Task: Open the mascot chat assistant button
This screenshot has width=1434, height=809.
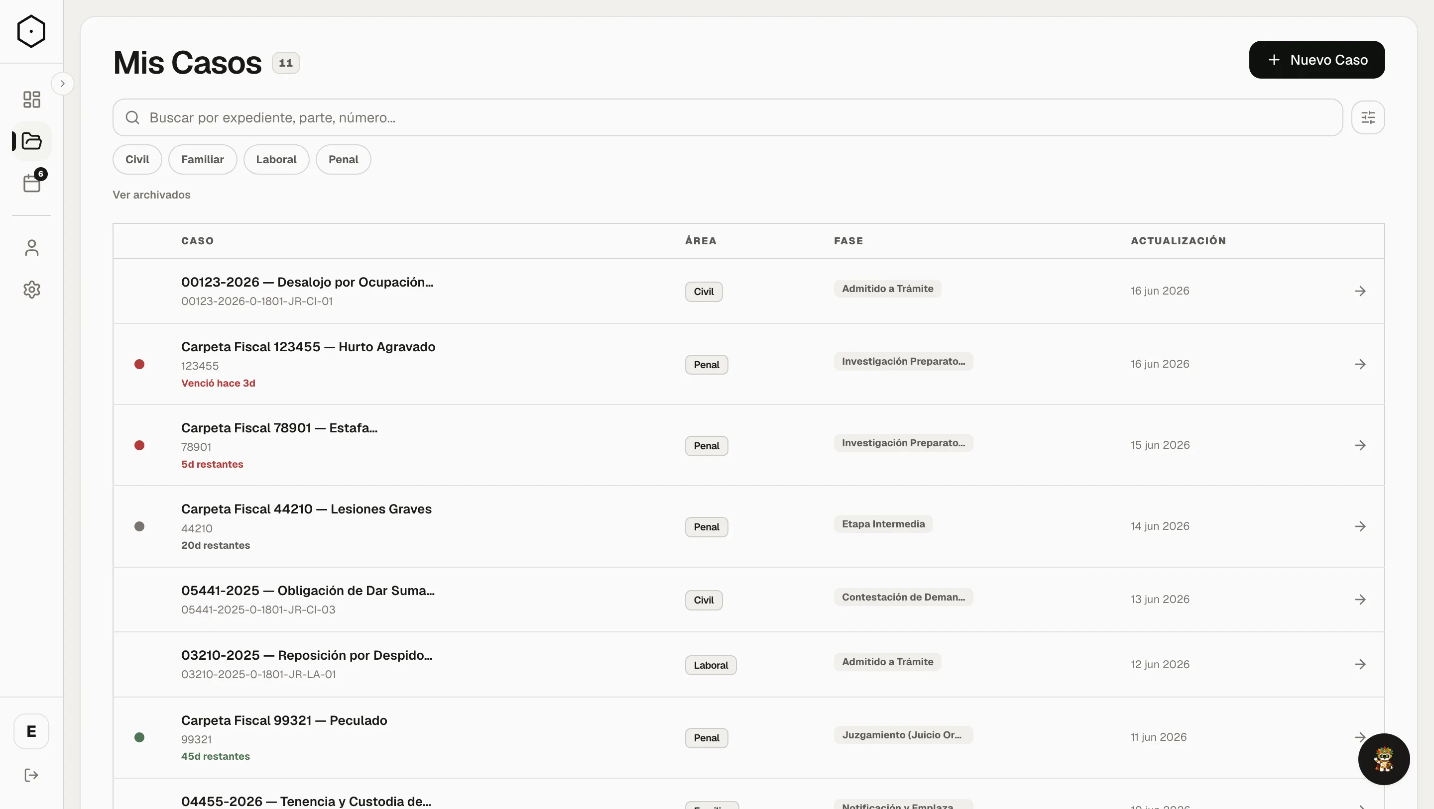Action: [1383, 759]
